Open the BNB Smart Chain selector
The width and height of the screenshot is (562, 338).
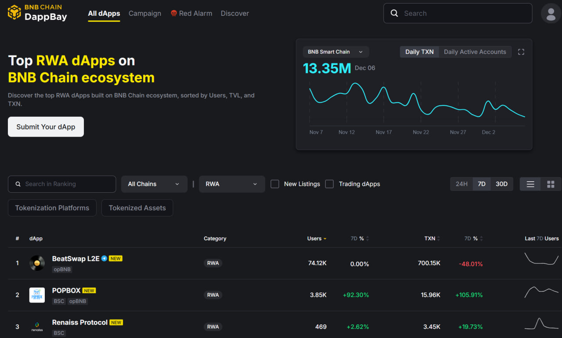pos(335,52)
